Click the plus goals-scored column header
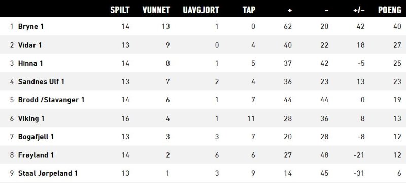406x183 pixels. (290, 10)
